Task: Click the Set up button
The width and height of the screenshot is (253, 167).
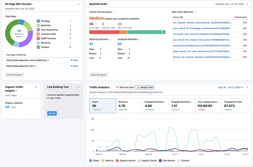Action: click(52, 113)
